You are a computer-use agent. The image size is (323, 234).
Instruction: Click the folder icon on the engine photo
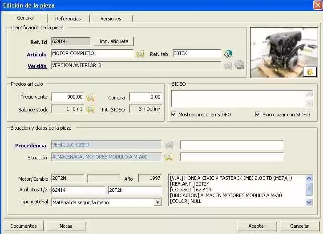click(x=310, y=71)
